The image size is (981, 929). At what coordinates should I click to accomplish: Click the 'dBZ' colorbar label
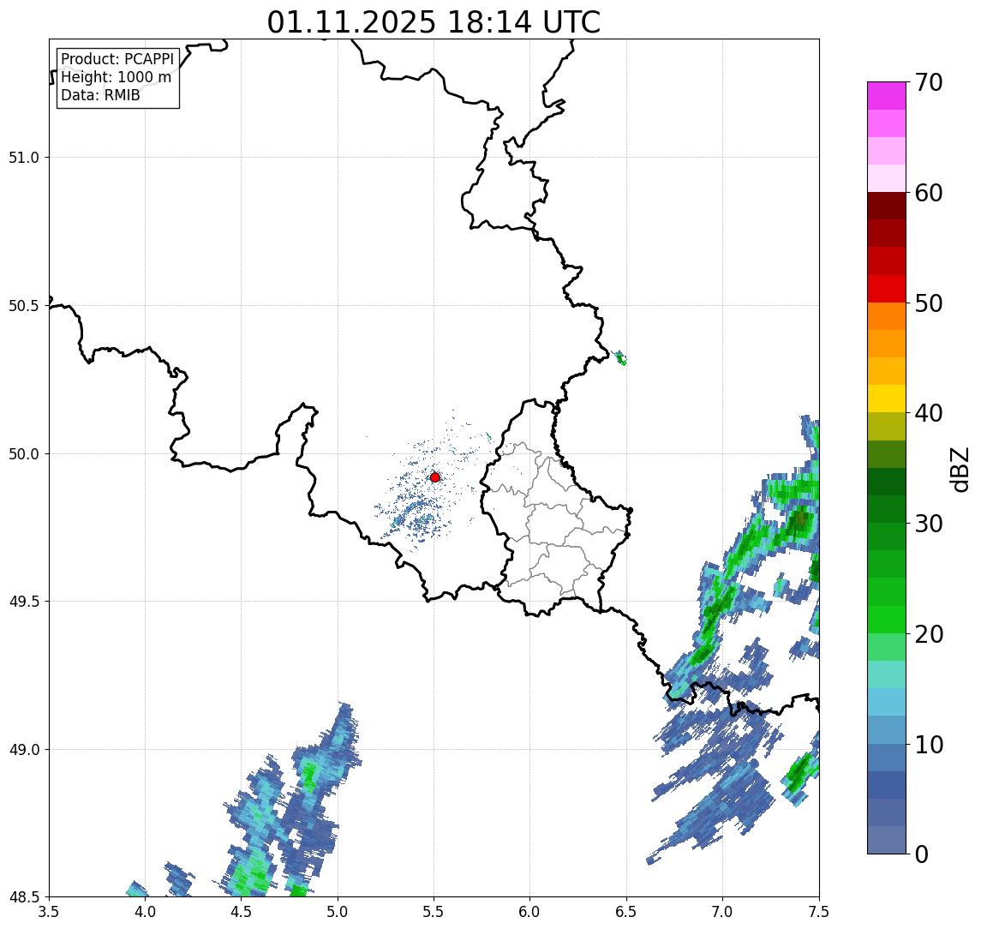click(959, 469)
